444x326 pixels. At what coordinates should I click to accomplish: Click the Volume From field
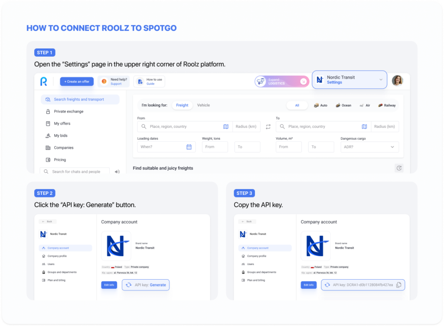(288, 147)
